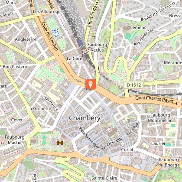Select the Faubourg Reclus label
Screen dimensions: 182x182
coord(97,47)
